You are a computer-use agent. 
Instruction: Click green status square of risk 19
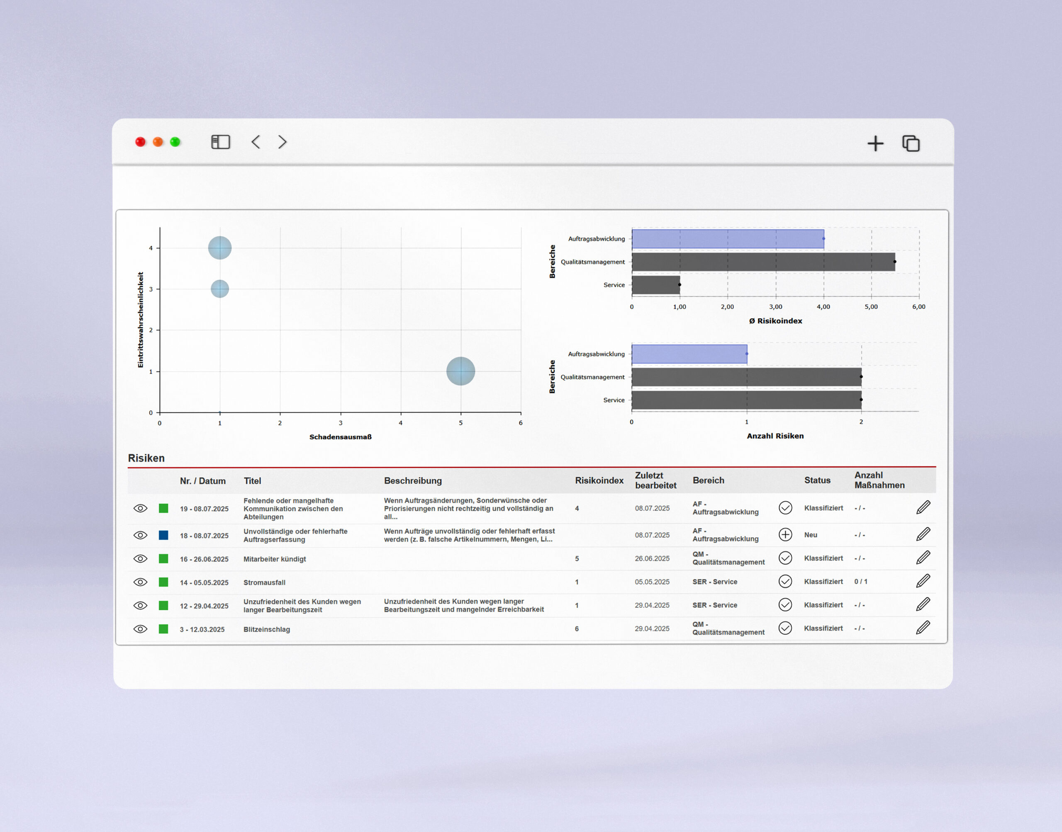pyautogui.click(x=163, y=508)
